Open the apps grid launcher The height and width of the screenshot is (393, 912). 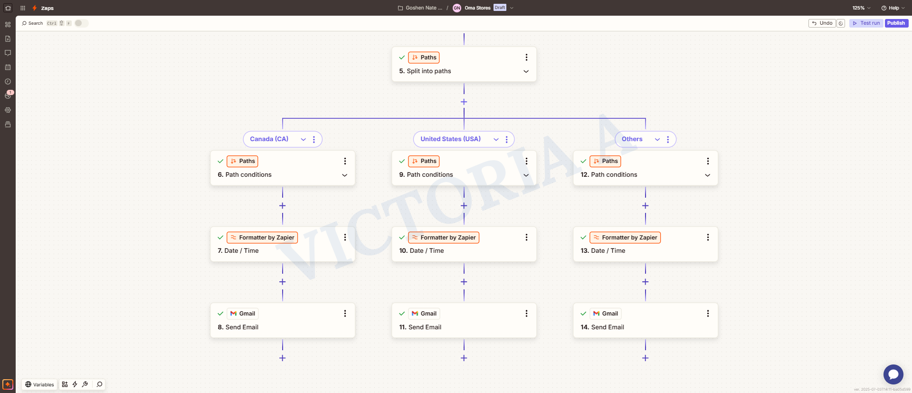(x=23, y=8)
